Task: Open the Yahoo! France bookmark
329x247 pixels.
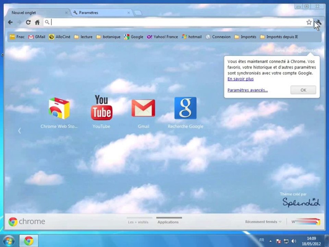Action: coord(162,37)
